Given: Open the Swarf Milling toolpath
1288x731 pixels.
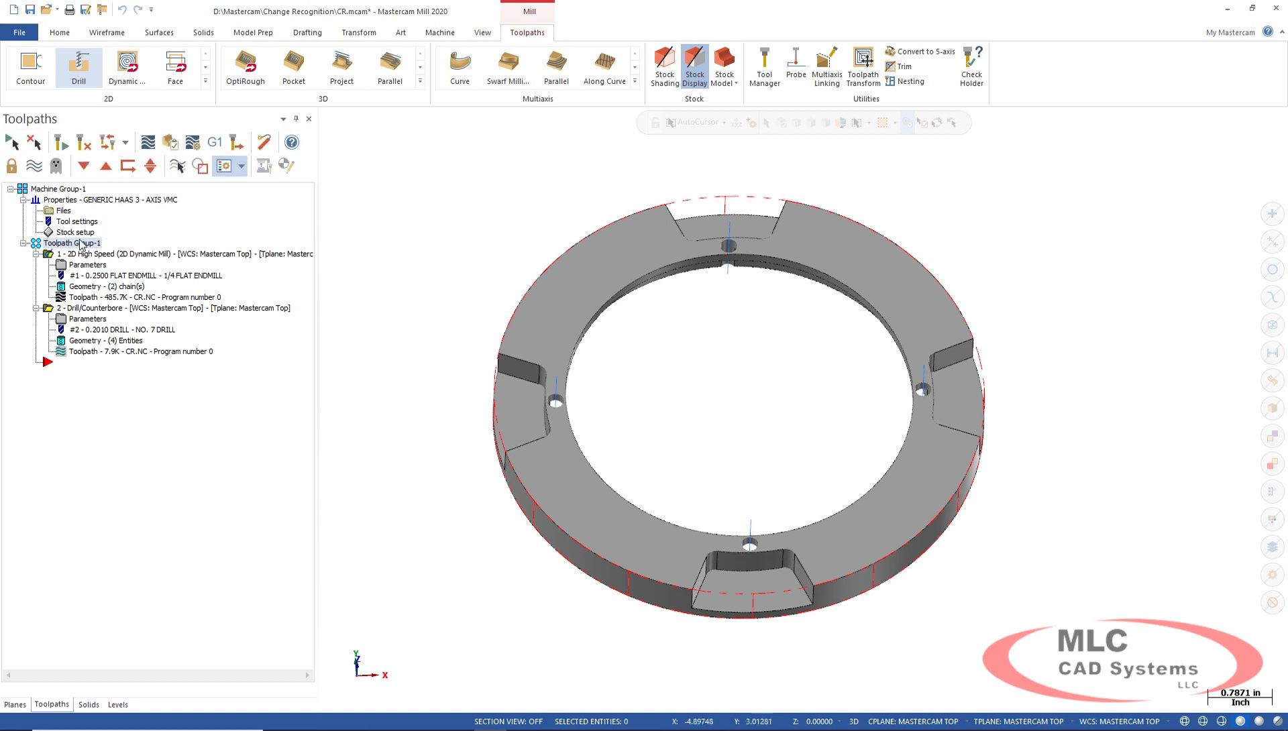Looking at the screenshot, I should coord(508,68).
